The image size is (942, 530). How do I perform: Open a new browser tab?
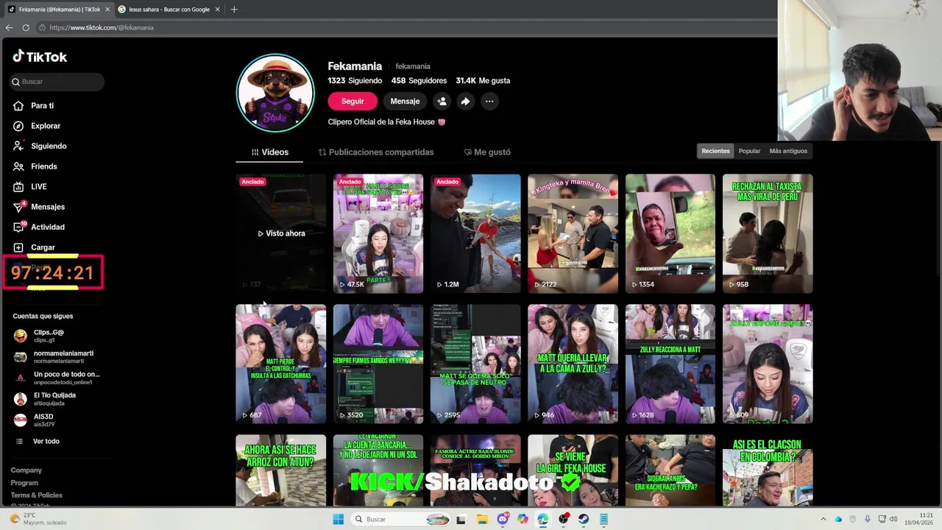[x=234, y=10]
